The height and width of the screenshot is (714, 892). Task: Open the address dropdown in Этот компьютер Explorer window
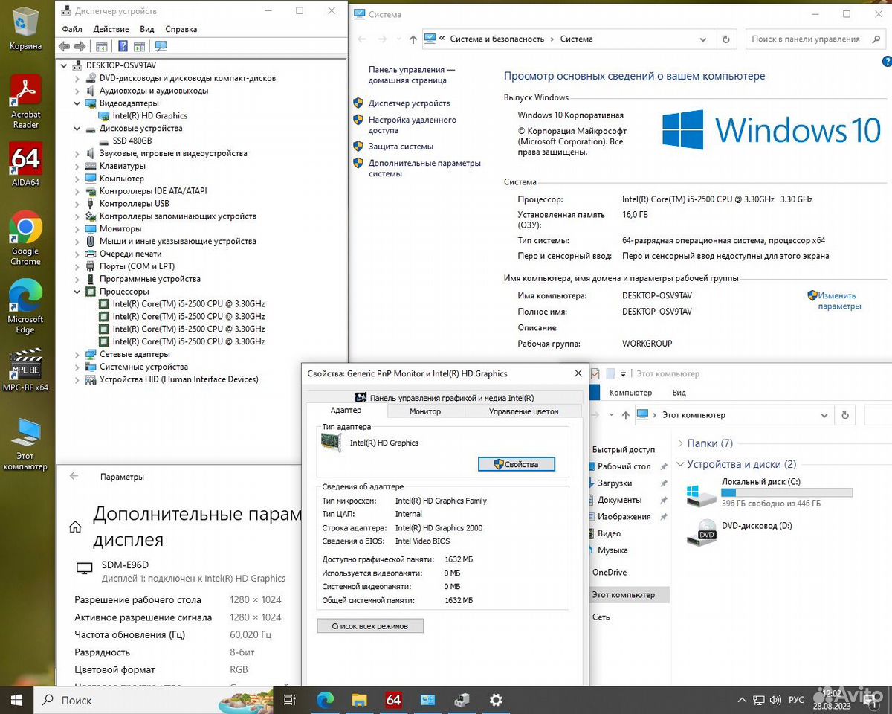click(824, 415)
